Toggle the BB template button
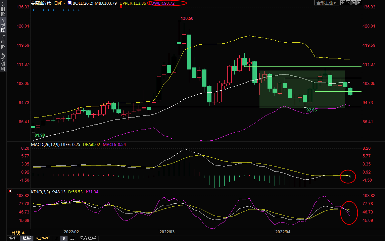 click(x=72, y=238)
